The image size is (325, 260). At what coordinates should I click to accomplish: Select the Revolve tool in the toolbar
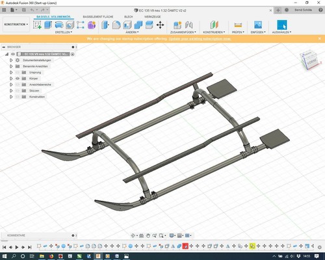[x=59, y=25]
